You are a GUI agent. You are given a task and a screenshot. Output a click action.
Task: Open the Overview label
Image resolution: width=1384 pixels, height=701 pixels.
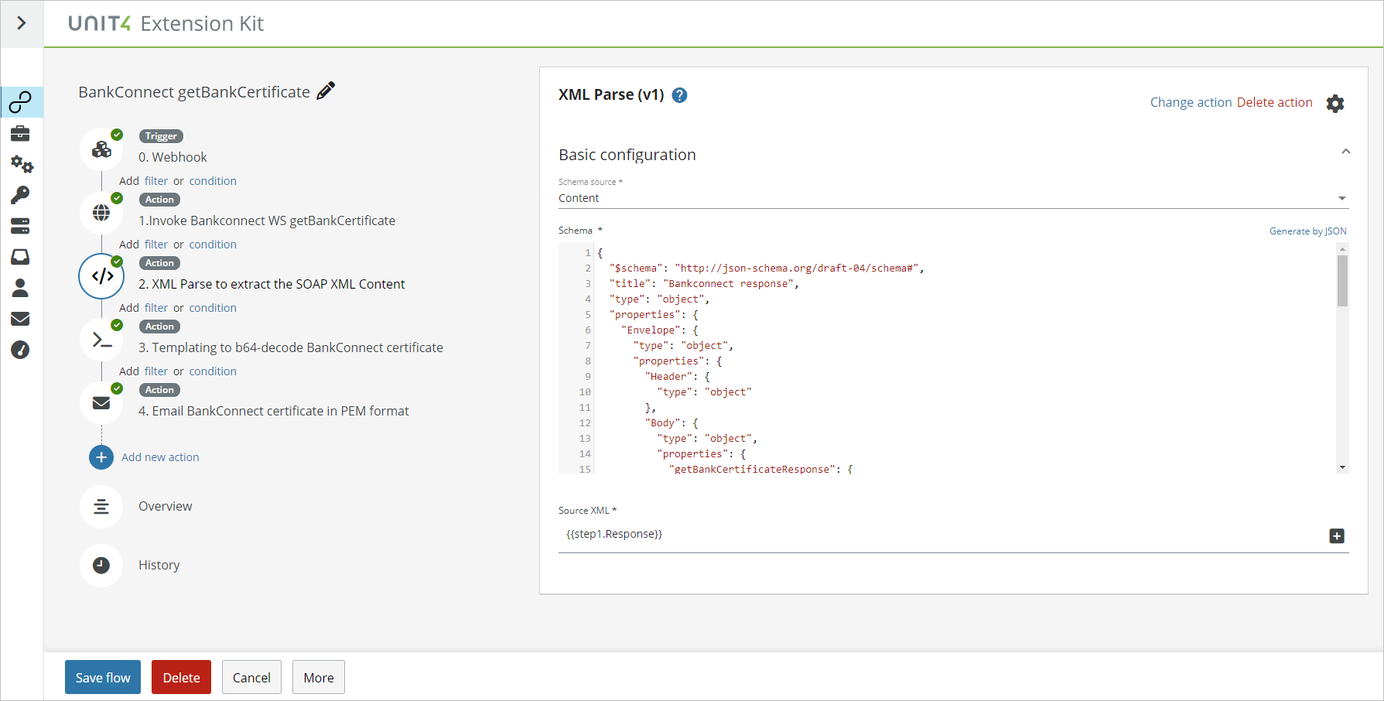coord(166,506)
